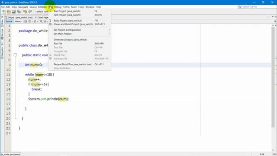Image resolution: width=277 pixels, height=156 pixels.
Task: Click the Last Edit editor toolbar icon
Action: tap(26, 21)
